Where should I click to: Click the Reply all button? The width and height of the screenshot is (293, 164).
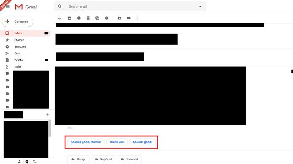point(103,159)
